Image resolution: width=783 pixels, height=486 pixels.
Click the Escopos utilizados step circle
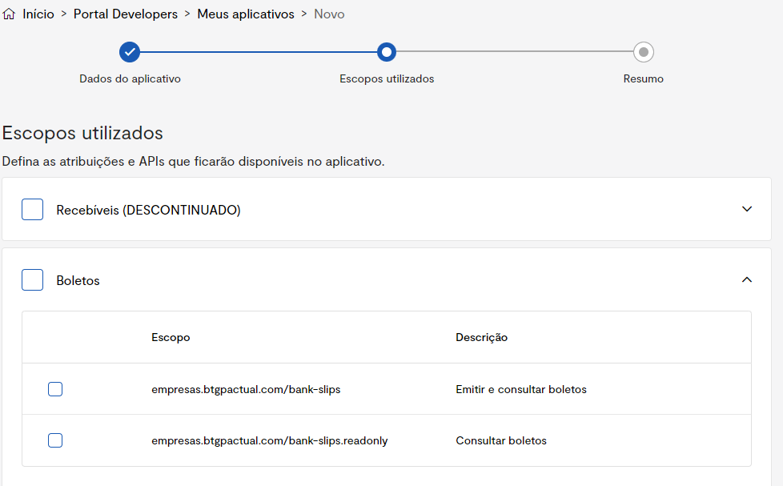pyautogui.click(x=387, y=52)
